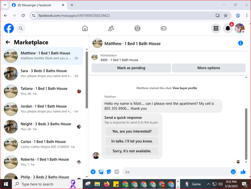Open Chrome profile icon

click(238, 16)
